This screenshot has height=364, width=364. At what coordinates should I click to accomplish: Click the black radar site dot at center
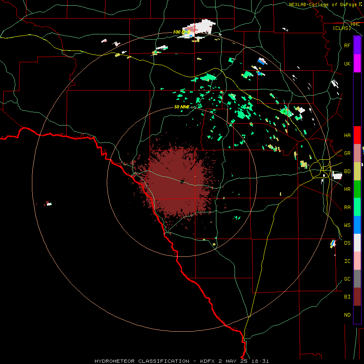click(x=182, y=182)
